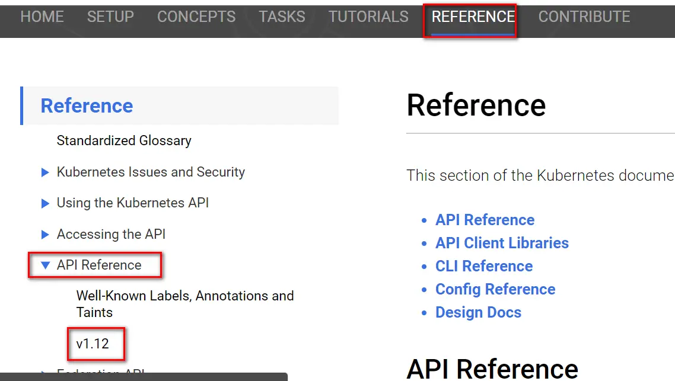
Task: Select the TUTORIALS tab
Action: [368, 17]
